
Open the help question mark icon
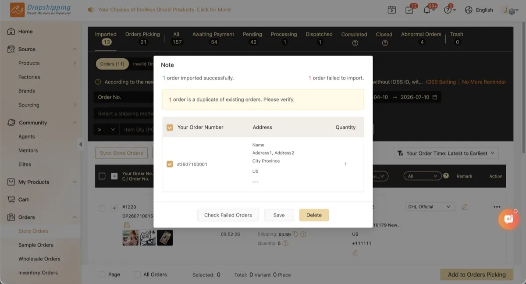point(448,10)
